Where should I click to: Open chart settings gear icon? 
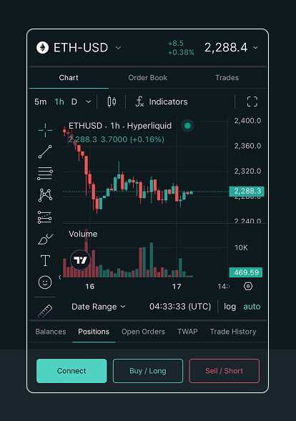coord(248,286)
